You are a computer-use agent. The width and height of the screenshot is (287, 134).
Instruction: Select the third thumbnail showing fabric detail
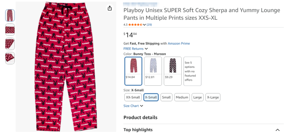pyautogui.click(x=10, y=44)
